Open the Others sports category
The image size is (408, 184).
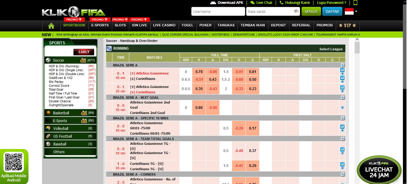pyautogui.click(x=70, y=152)
